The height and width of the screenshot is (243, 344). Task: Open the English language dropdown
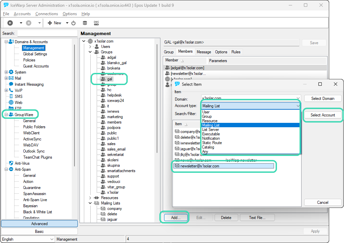[x=27, y=239]
